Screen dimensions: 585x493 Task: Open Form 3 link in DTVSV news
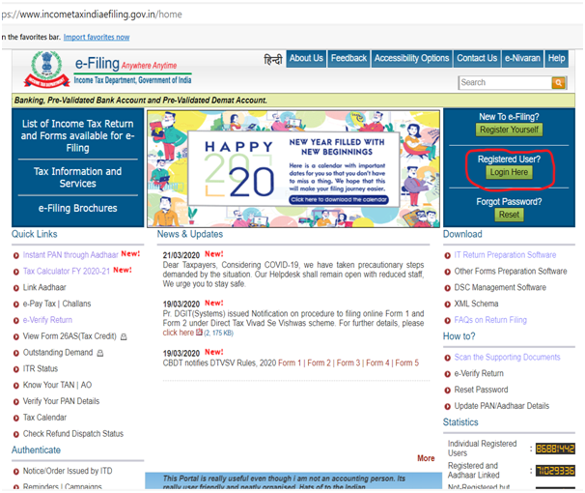[x=348, y=363]
